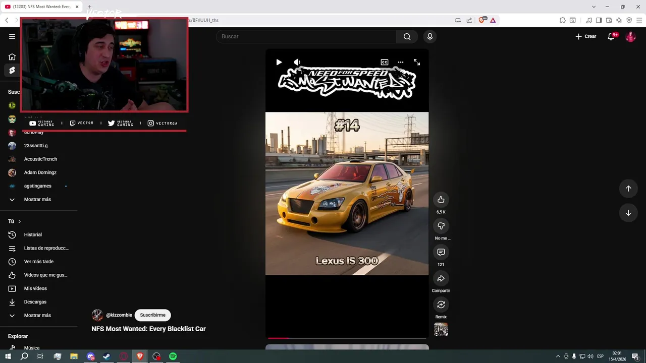Open the browser main hamburger menu
This screenshot has width=646, height=363.
pos(639,20)
